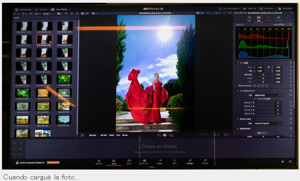Expand the histogram scope type dropdown
Screen dimensions: 300x181
pyautogui.click(x=280, y=25)
